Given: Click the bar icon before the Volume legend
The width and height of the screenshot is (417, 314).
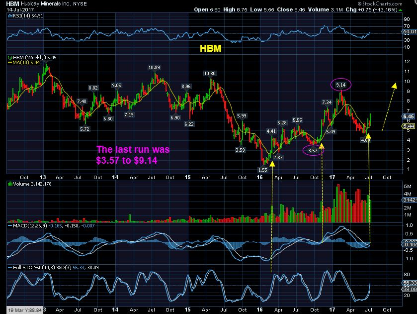Looking at the screenshot, I should (10, 184).
